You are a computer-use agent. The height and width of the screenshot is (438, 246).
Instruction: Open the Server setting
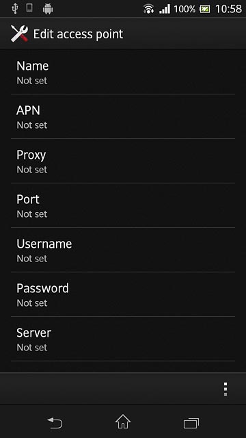(x=123, y=339)
